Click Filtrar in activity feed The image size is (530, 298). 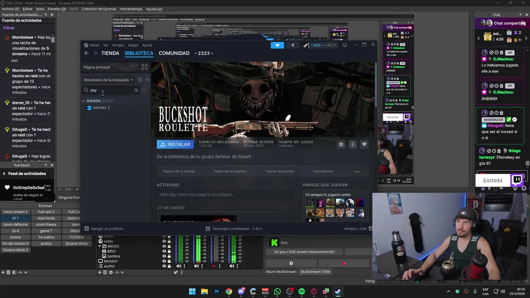(9, 28)
